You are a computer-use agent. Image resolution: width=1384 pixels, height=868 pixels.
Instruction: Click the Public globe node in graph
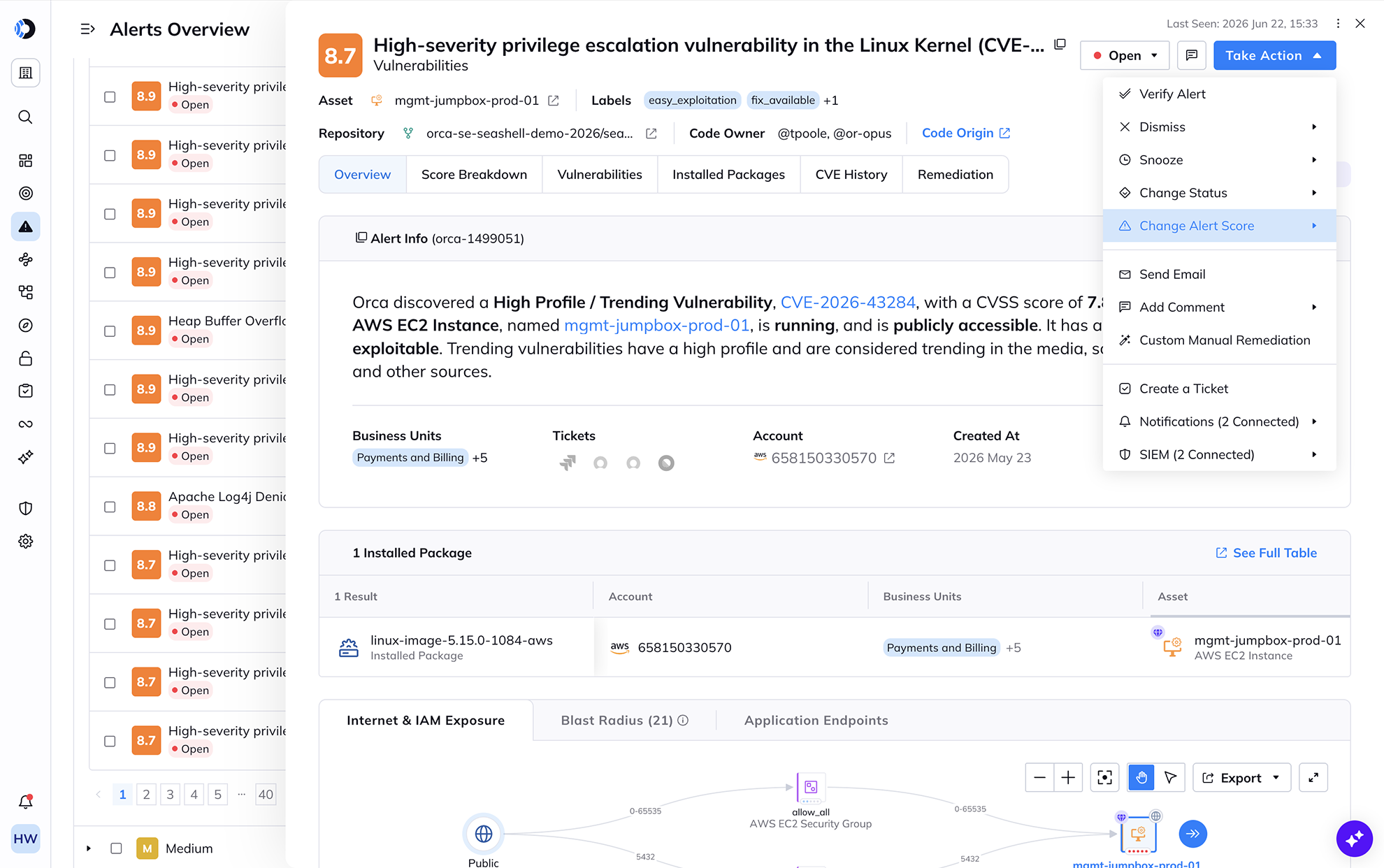click(x=484, y=834)
